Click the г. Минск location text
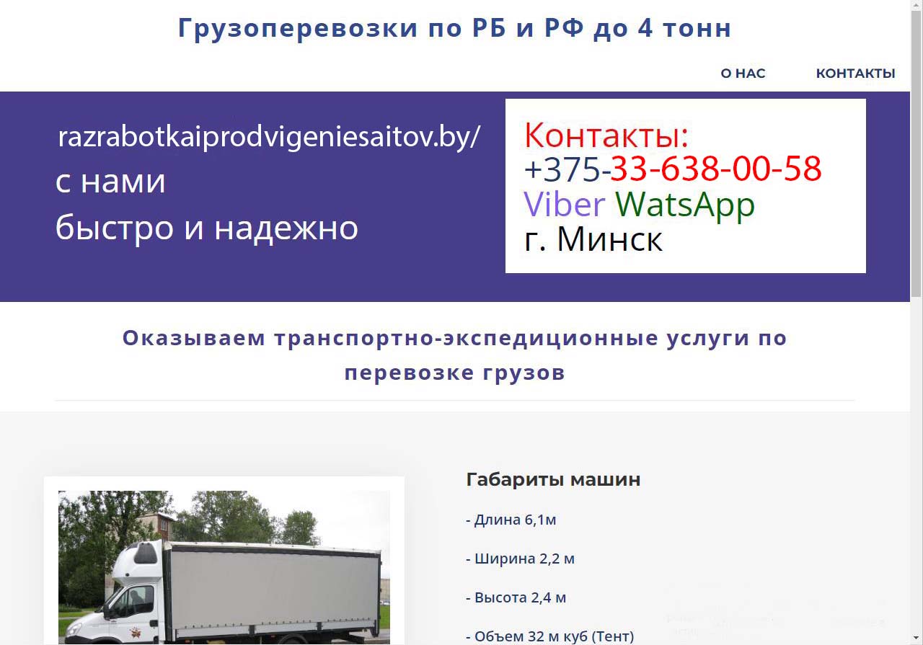Screen dimensions: 923x645 (x=593, y=239)
